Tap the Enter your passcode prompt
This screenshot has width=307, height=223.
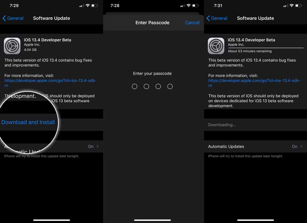click(152, 74)
